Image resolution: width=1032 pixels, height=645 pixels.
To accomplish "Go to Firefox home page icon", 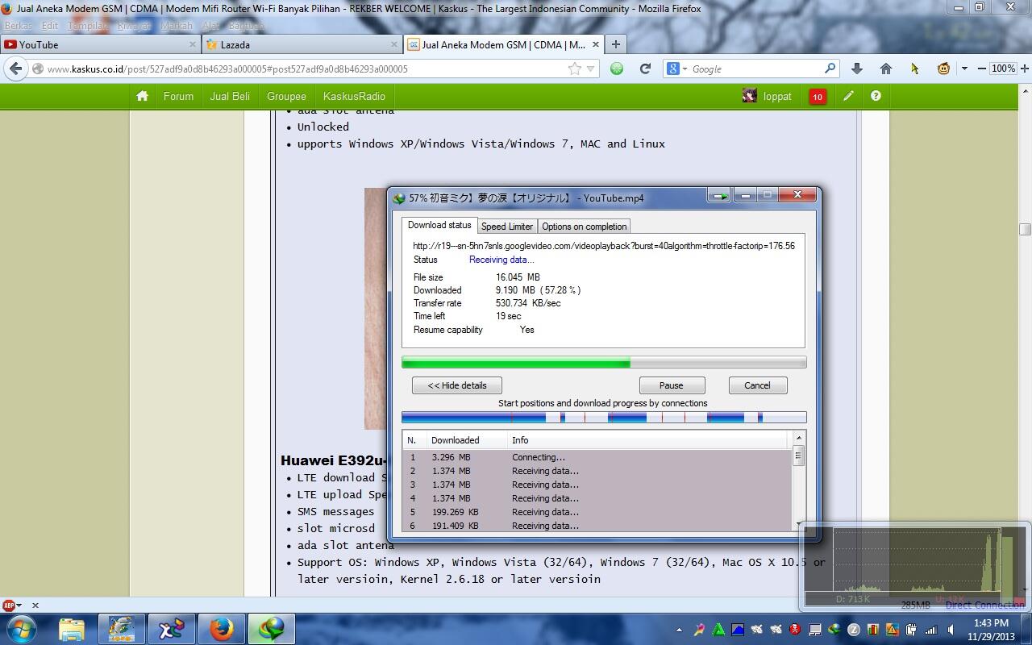I will tap(885, 69).
